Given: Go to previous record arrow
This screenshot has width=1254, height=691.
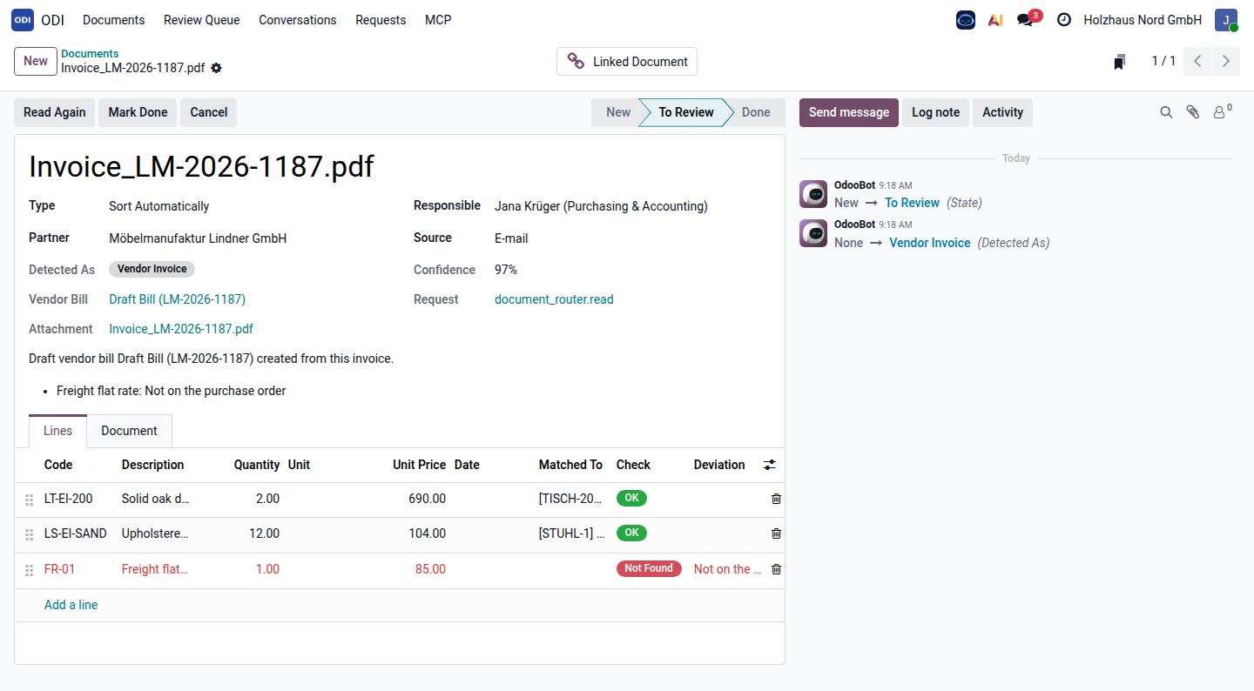Looking at the screenshot, I should [1197, 61].
